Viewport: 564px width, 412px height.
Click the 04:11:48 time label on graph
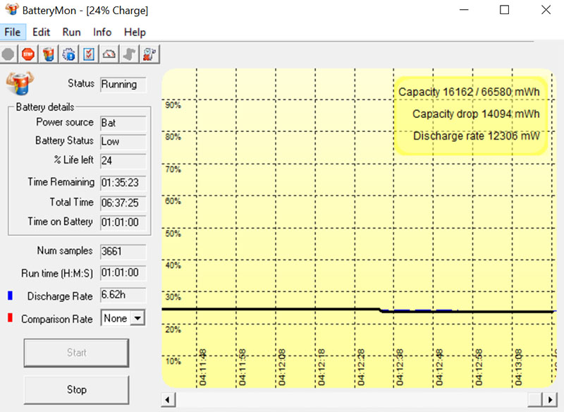pyautogui.click(x=203, y=367)
